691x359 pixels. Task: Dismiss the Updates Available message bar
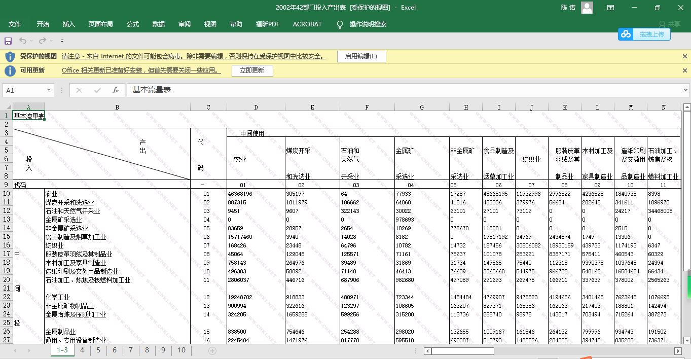pyautogui.click(x=685, y=70)
